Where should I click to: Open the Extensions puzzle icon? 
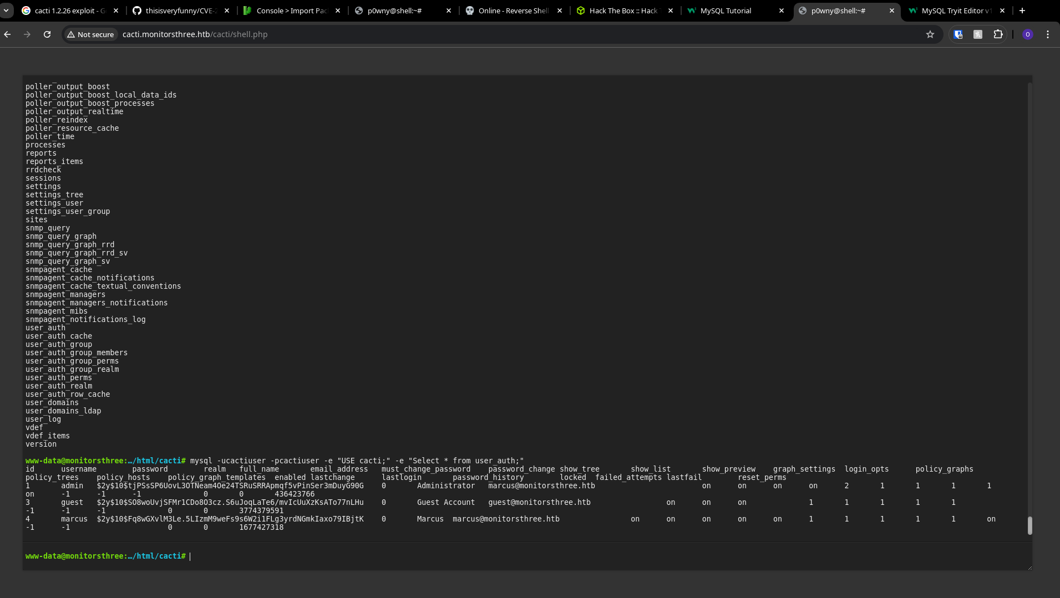pyautogui.click(x=998, y=34)
